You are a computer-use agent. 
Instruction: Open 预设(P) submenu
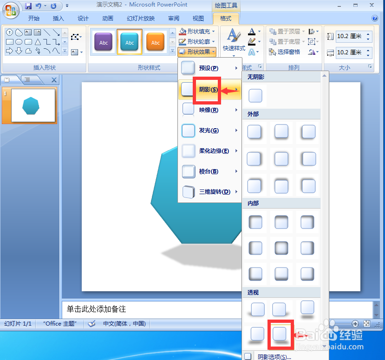[x=210, y=68]
